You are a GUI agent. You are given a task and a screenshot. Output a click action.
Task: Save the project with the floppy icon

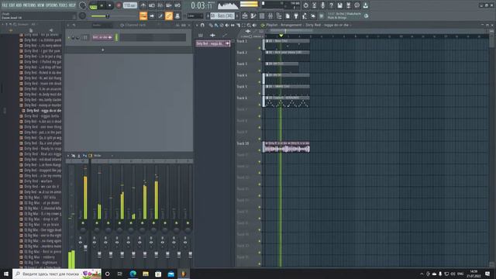[x=340, y=5]
